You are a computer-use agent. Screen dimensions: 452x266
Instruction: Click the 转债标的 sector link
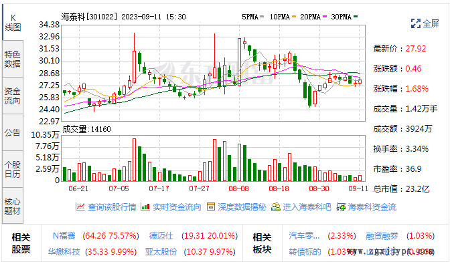click(305, 252)
